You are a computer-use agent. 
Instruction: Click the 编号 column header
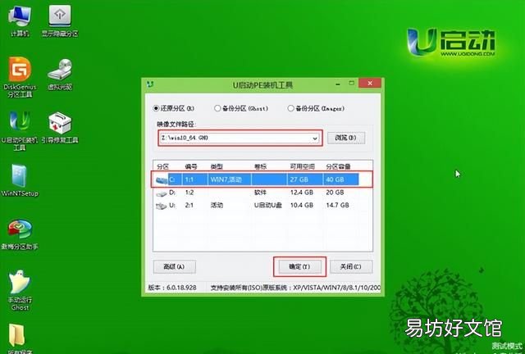191,166
